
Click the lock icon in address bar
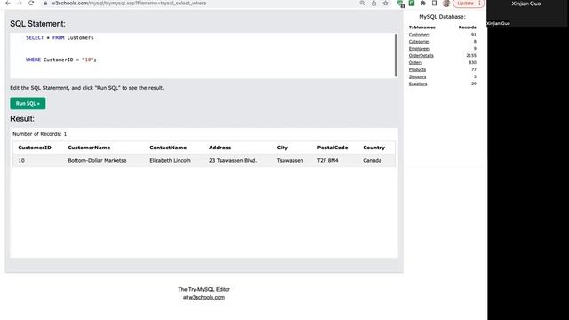coord(45,4)
